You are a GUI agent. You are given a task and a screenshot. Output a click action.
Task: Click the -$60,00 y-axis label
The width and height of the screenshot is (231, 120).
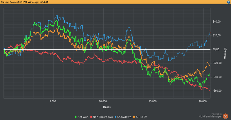coord(217,91)
